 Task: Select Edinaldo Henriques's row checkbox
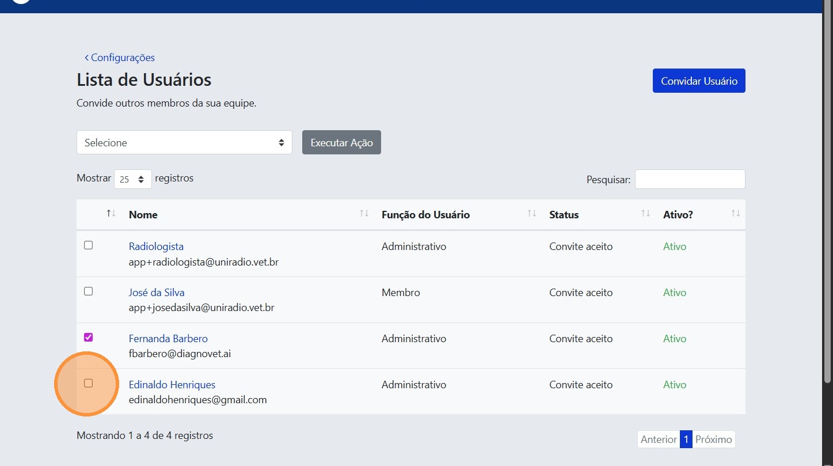pos(88,384)
